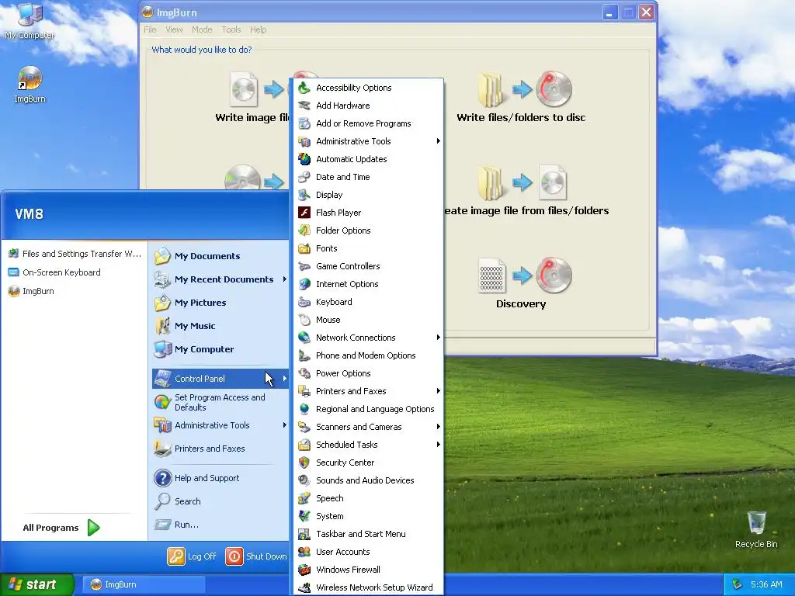Click the Security Center shield icon
The image size is (795, 596).
(x=304, y=463)
